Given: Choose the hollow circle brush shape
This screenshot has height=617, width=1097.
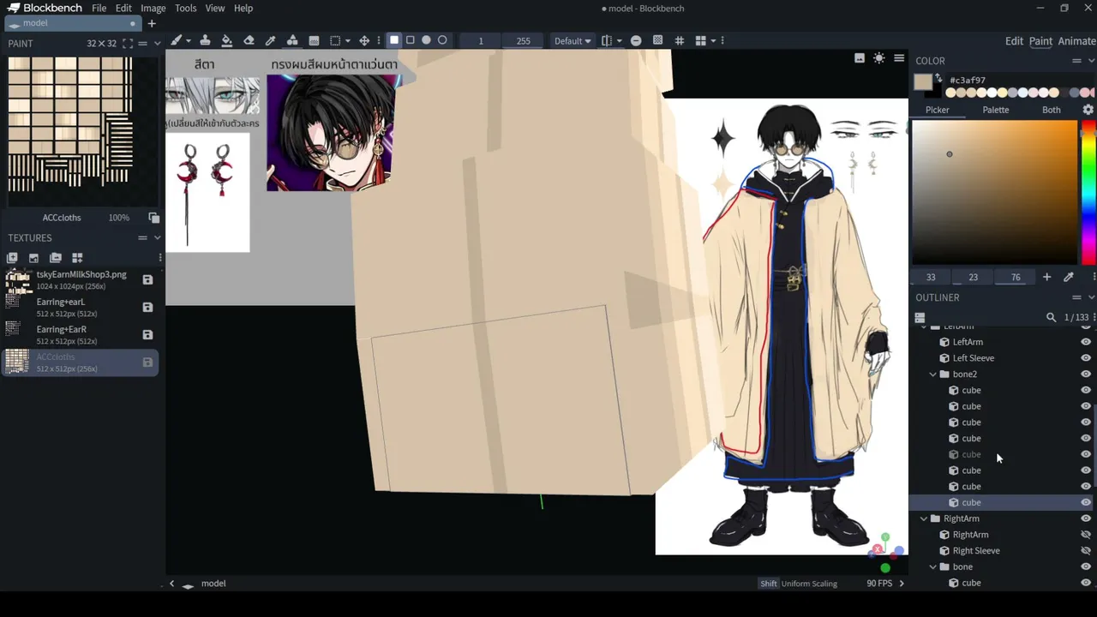Looking at the screenshot, I should point(442,40).
